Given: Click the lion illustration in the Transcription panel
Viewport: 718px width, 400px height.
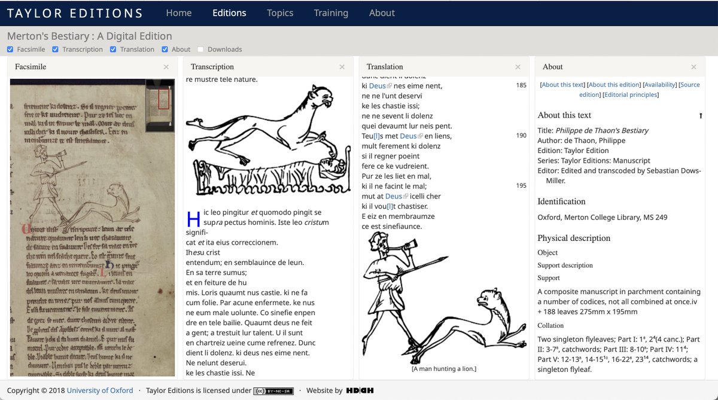Looking at the screenshot, I should [x=268, y=141].
